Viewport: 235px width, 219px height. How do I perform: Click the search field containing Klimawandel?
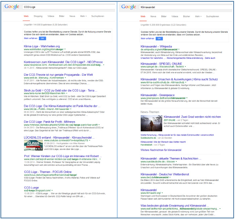[x=185, y=7]
